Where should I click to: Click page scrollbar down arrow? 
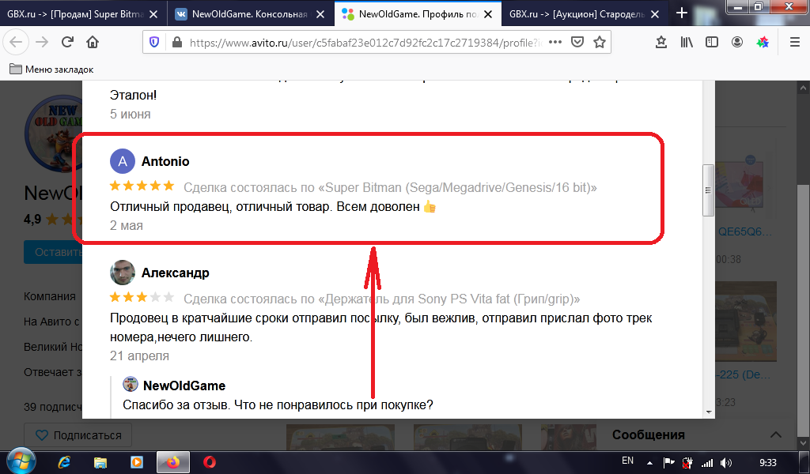coord(804,442)
